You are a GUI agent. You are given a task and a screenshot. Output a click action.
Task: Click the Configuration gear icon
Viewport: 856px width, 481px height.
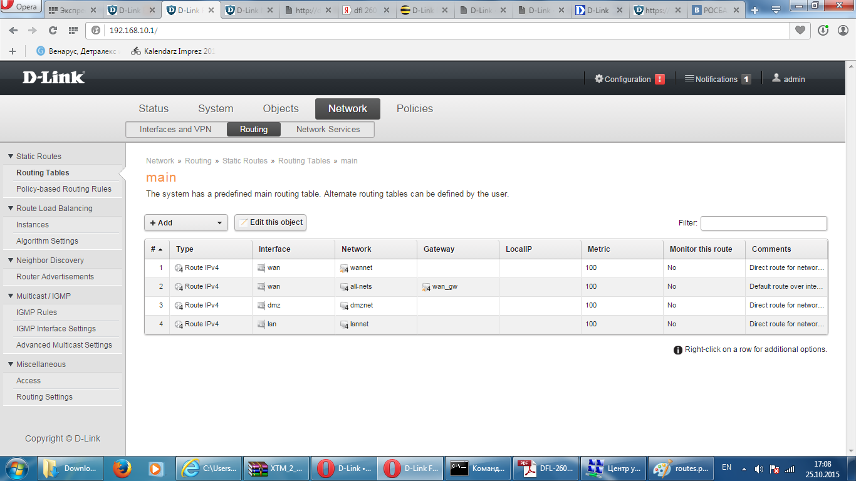[599, 79]
